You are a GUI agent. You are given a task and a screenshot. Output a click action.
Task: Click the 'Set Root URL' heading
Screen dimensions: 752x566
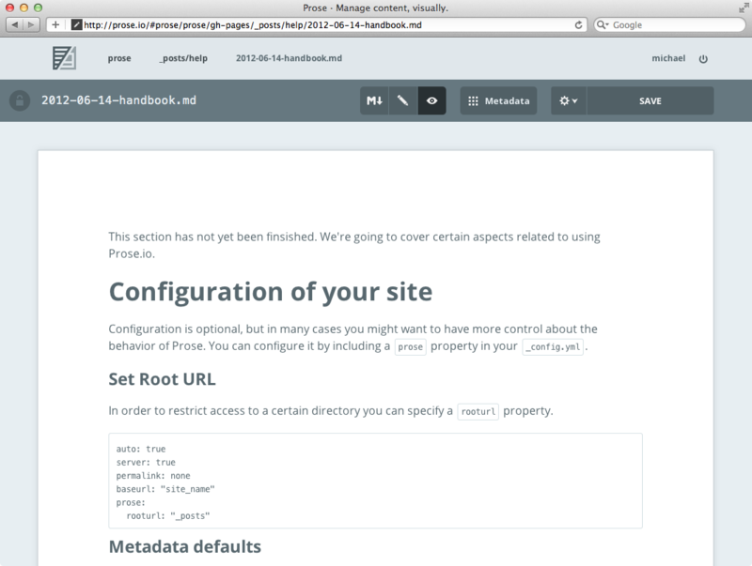pos(162,379)
